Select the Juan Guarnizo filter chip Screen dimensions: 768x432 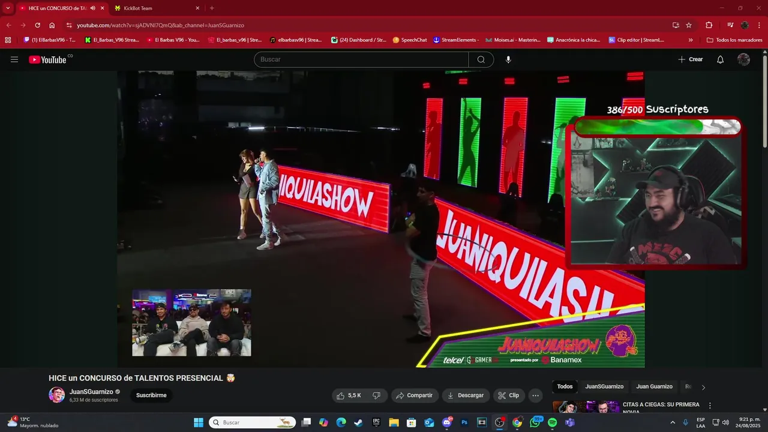tap(654, 386)
